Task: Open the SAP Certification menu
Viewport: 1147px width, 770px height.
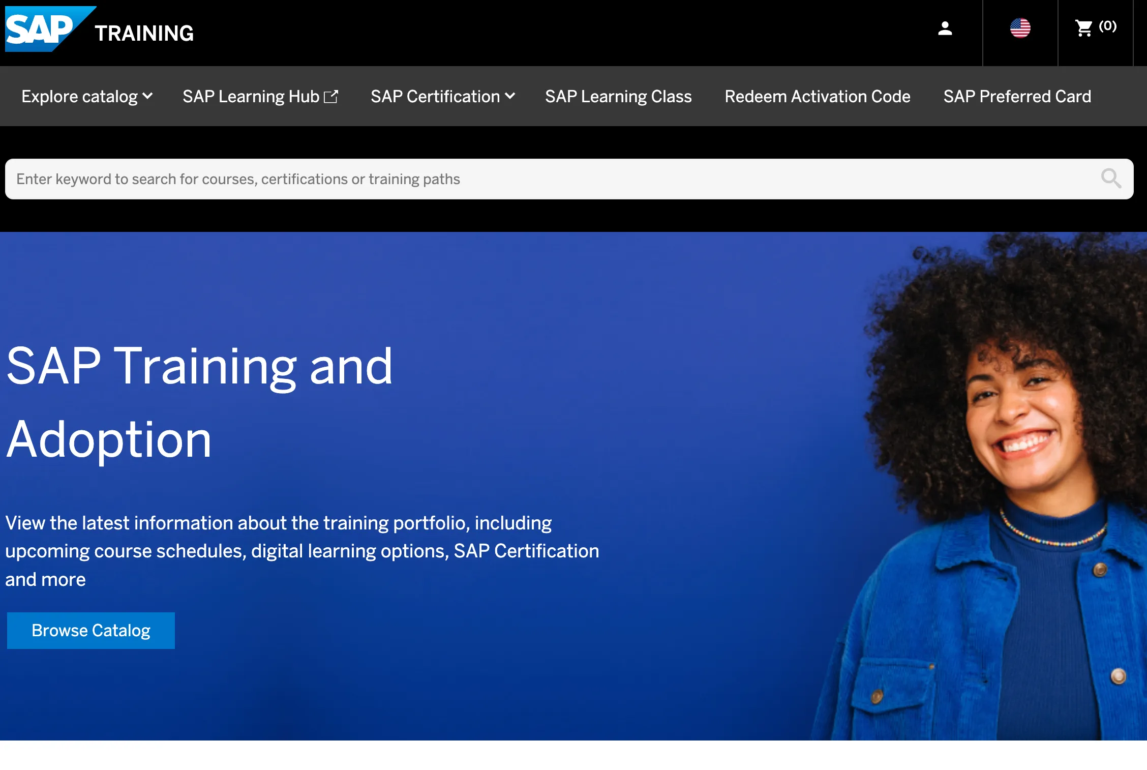Action: coord(435,97)
